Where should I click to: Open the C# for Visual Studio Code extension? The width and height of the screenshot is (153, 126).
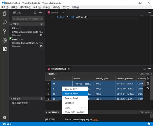[27, 32]
